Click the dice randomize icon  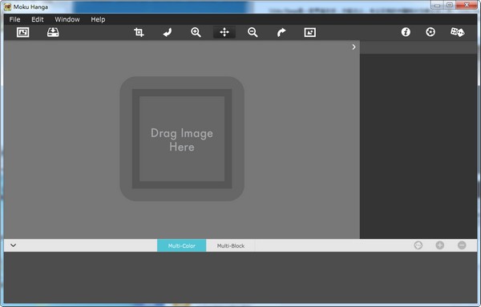pos(457,32)
